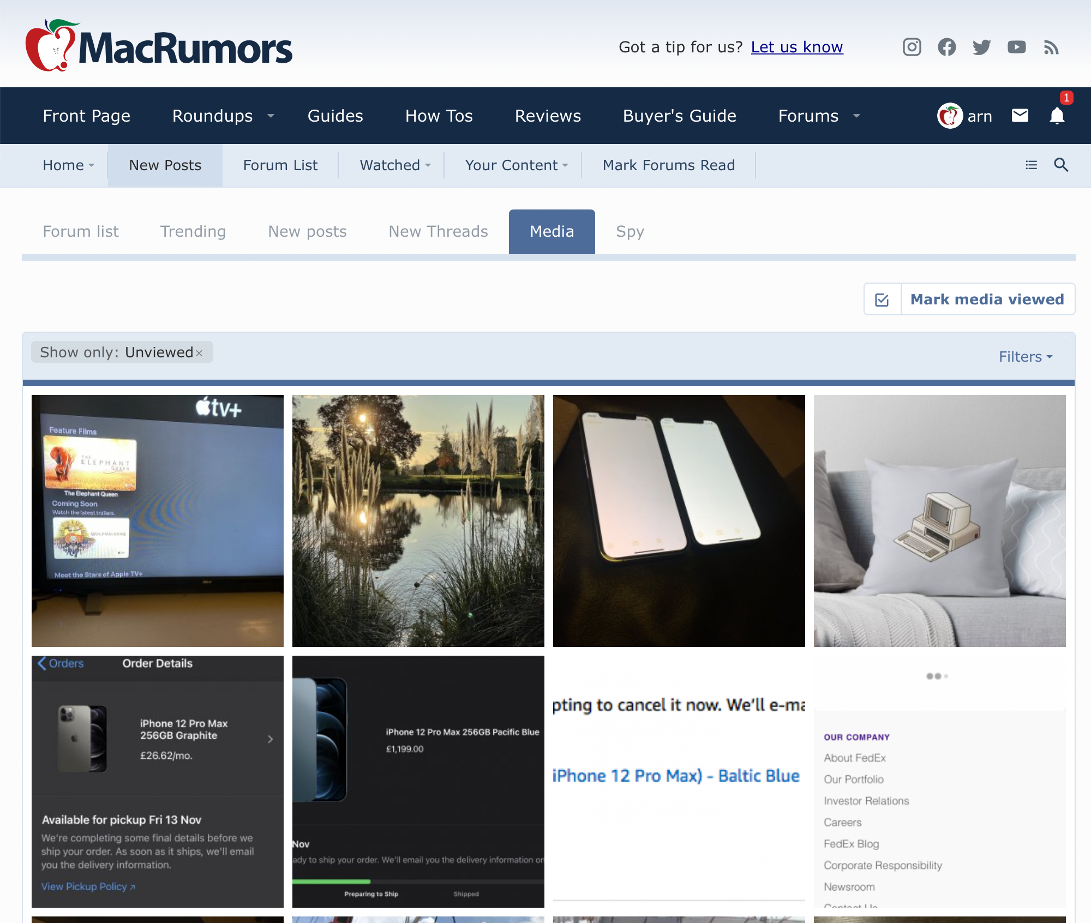
Task: Follow the Let us know link
Action: (796, 47)
